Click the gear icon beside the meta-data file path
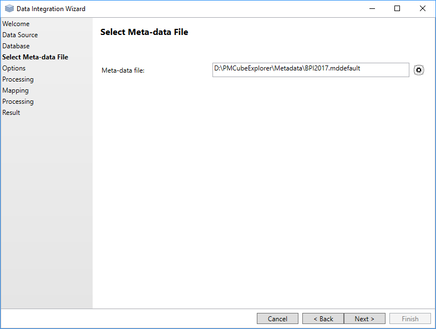The height and width of the screenshot is (329, 436). click(419, 70)
